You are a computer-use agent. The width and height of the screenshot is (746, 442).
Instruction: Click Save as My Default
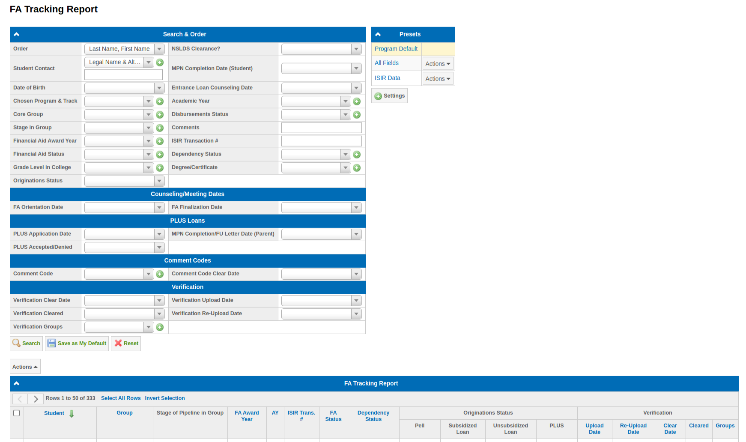pos(77,343)
